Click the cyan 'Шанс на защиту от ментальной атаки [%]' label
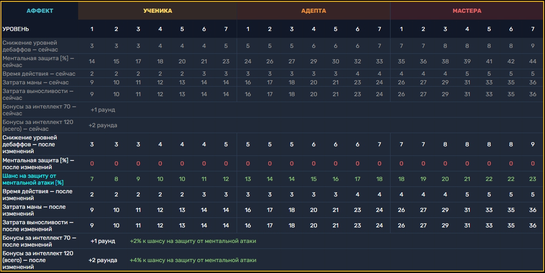 point(33,179)
